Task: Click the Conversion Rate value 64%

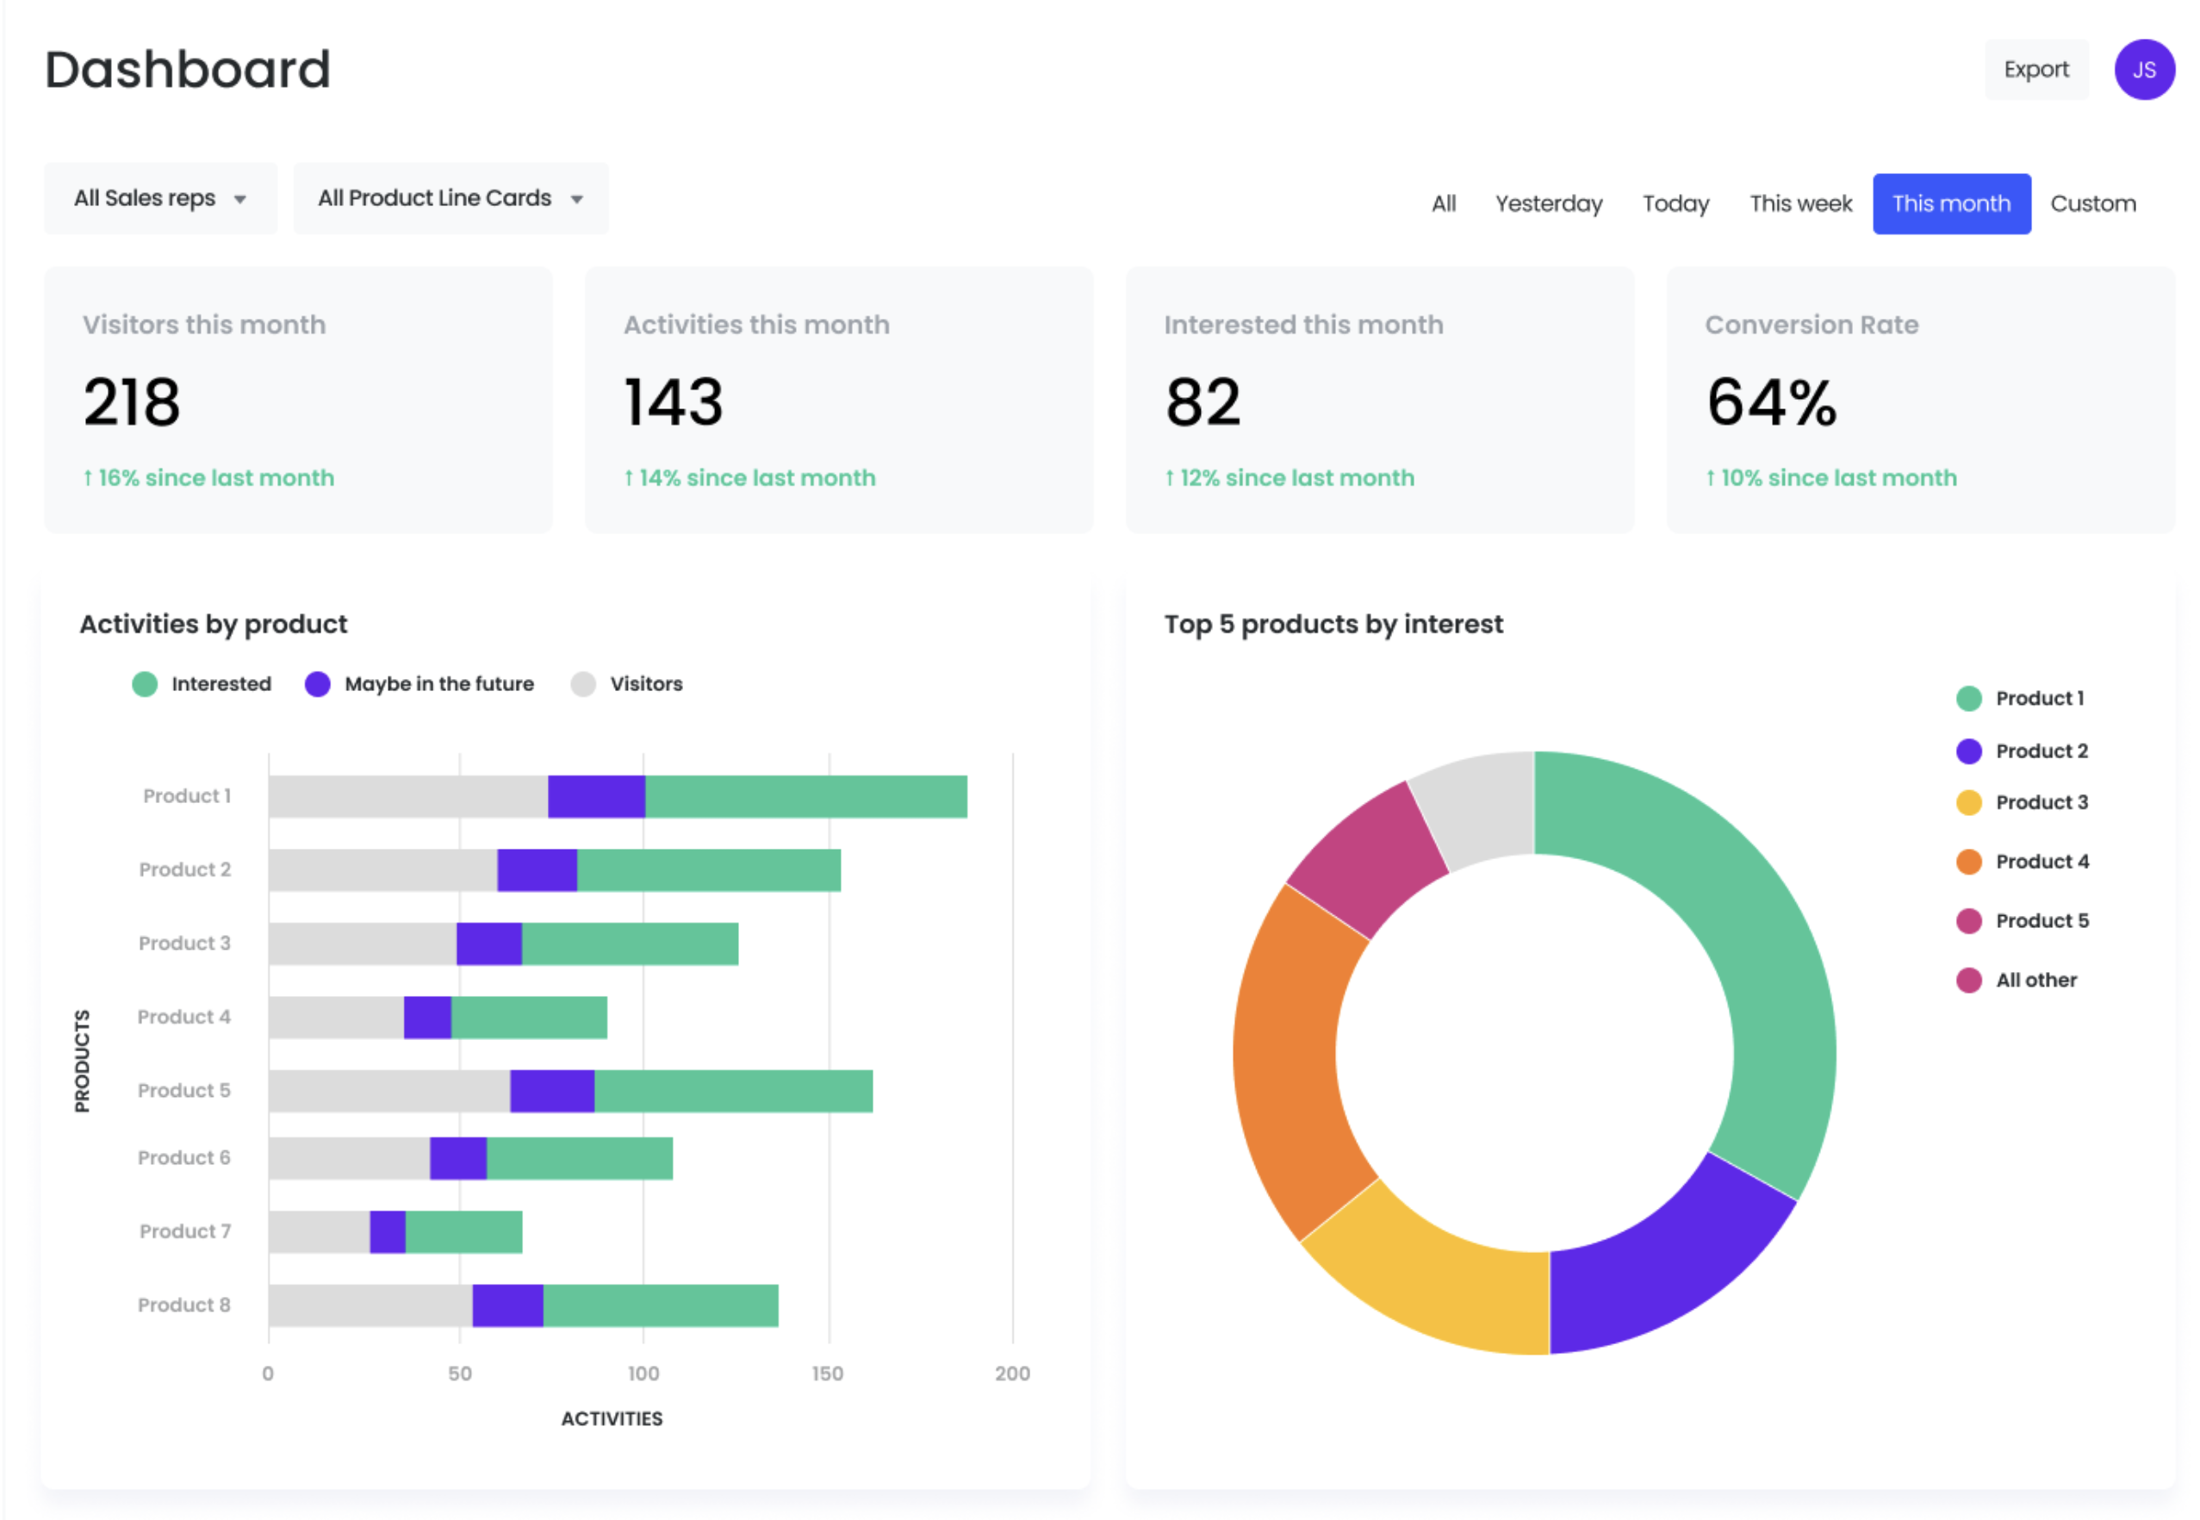Action: pyautogui.click(x=1771, y=401)
